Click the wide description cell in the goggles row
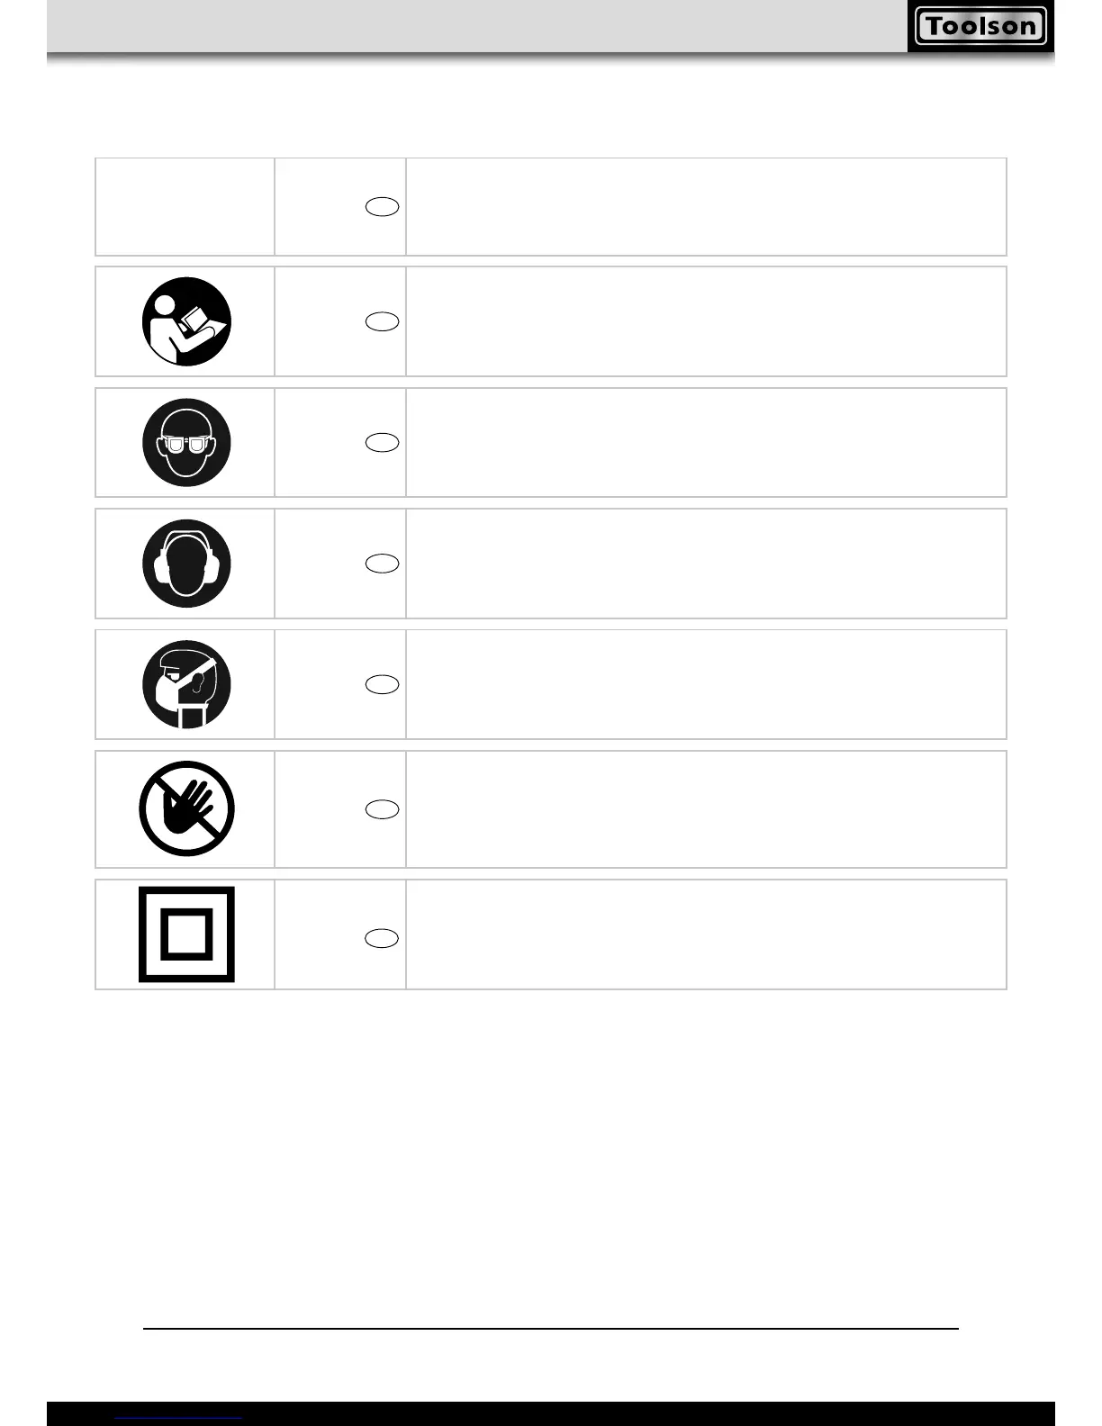This screenshot has width=1102, height=1426. point(706,443)
